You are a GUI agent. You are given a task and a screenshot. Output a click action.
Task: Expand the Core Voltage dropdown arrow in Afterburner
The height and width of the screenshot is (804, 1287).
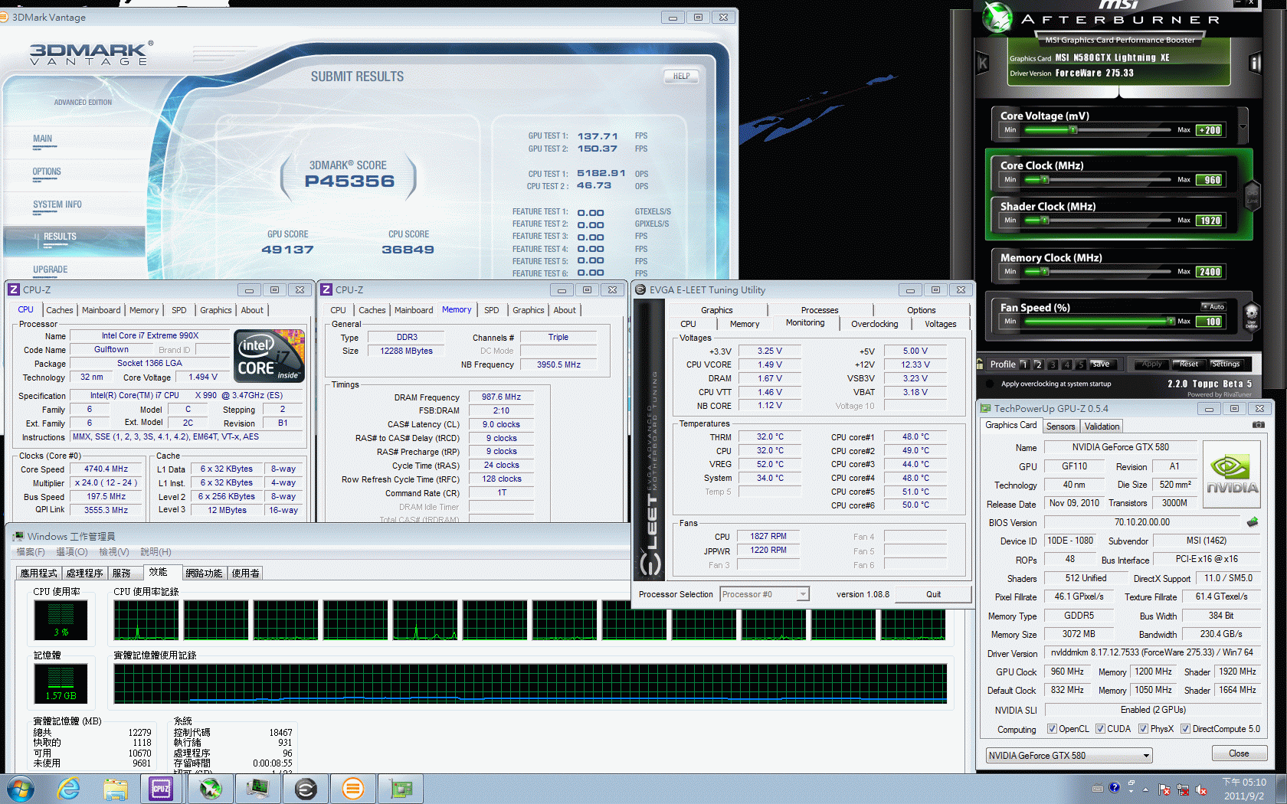(x=1243, y=127)
